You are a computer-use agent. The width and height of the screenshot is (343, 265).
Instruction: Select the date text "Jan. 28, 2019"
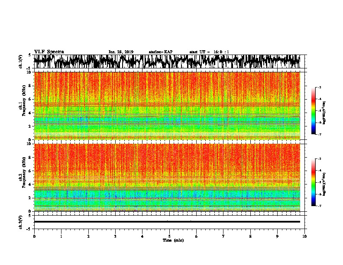[x=121, y=52]
